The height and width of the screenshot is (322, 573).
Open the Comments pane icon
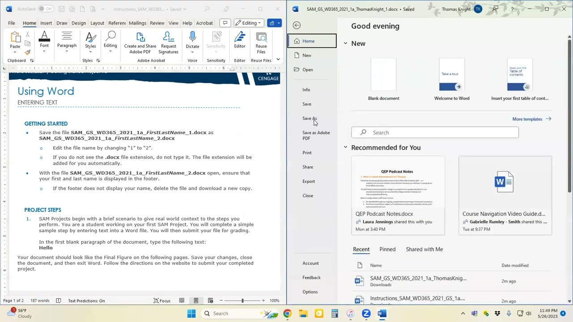225,23
